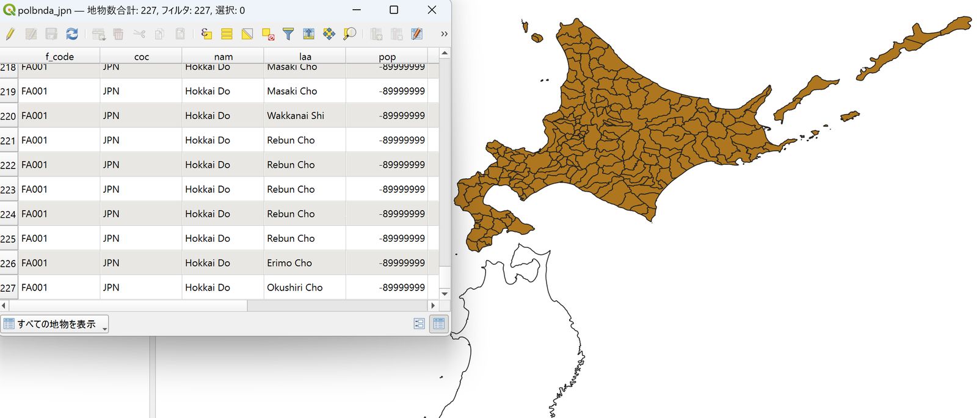
Task: Click the copy selected rows icon
Action: pos(159,34)
